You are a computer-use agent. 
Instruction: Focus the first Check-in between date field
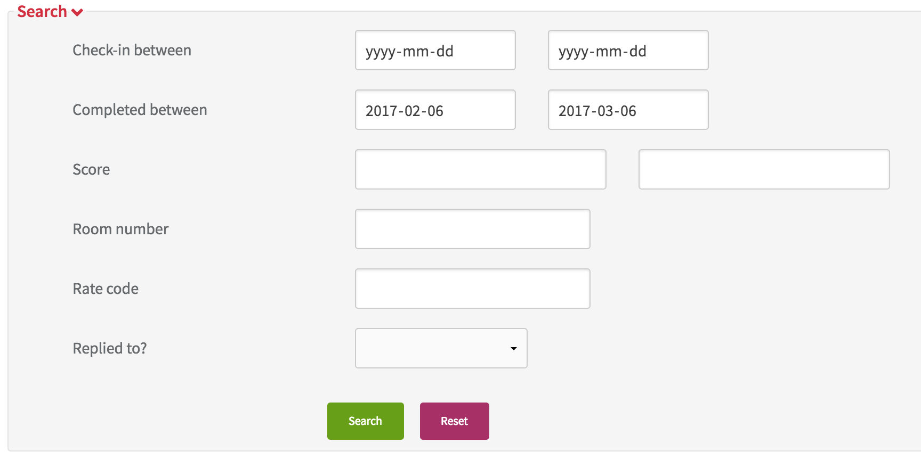coord(435,50)
